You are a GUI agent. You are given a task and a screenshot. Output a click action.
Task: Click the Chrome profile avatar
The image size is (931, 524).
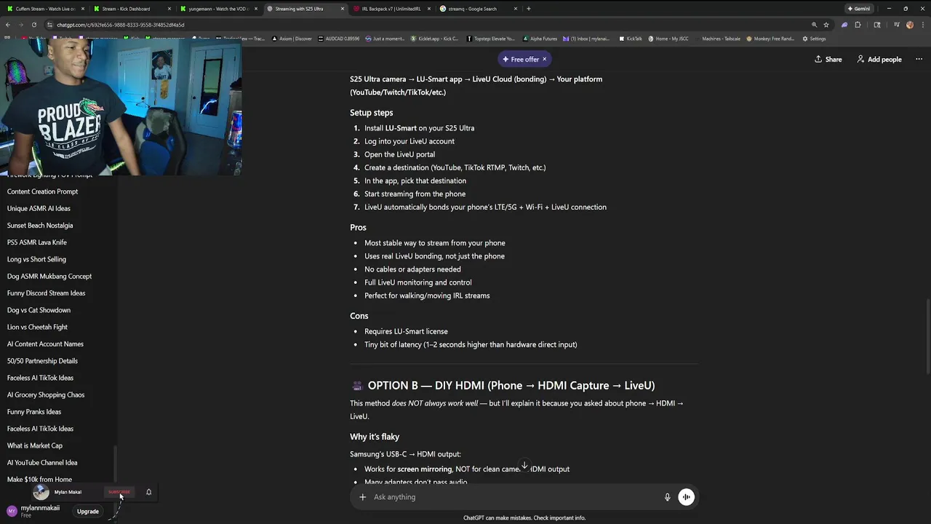tap(910, 25)
